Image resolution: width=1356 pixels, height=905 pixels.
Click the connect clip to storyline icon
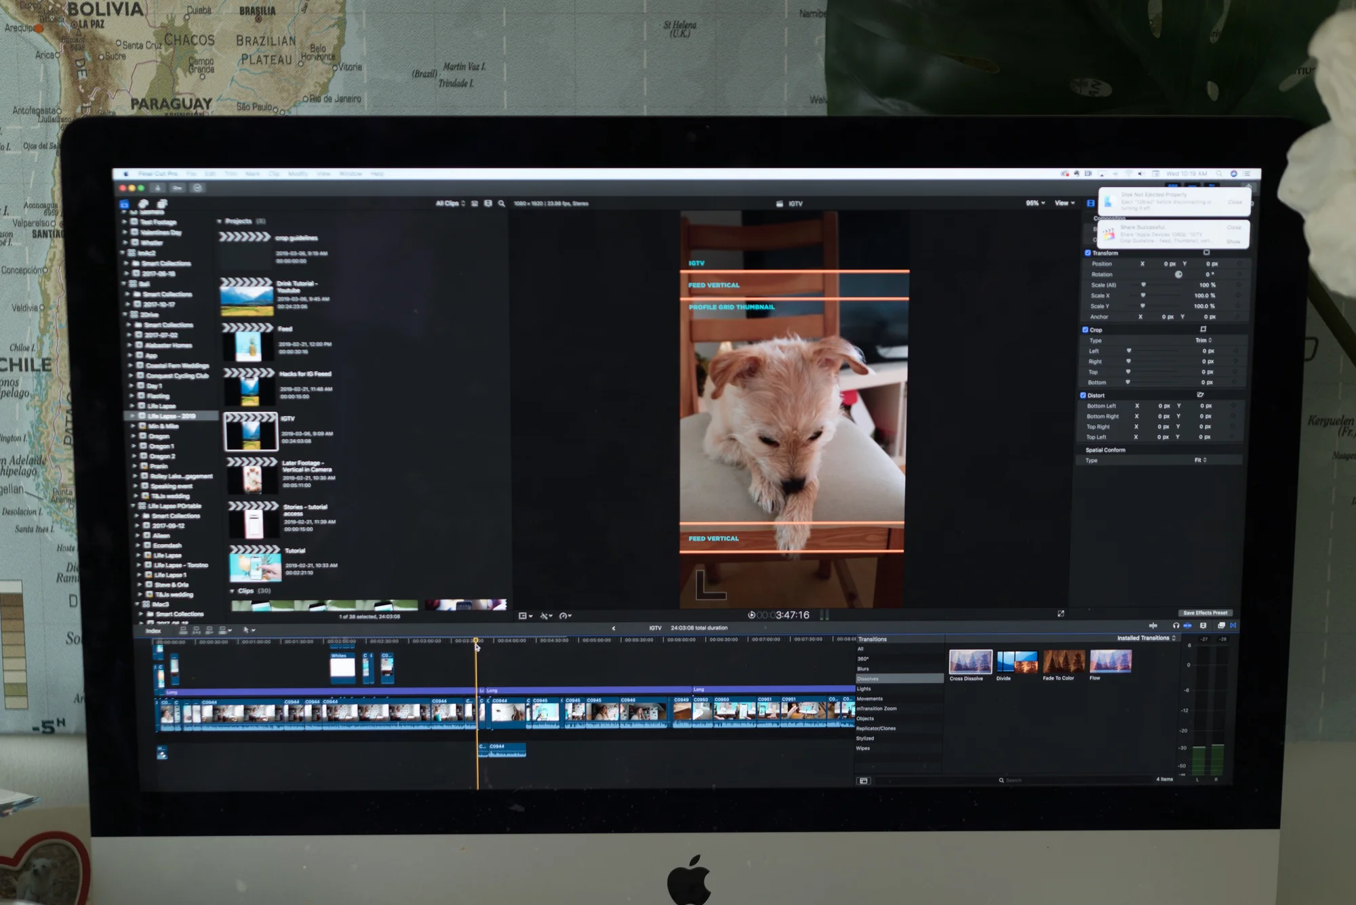pyautogui.click(x=184, y=630)
